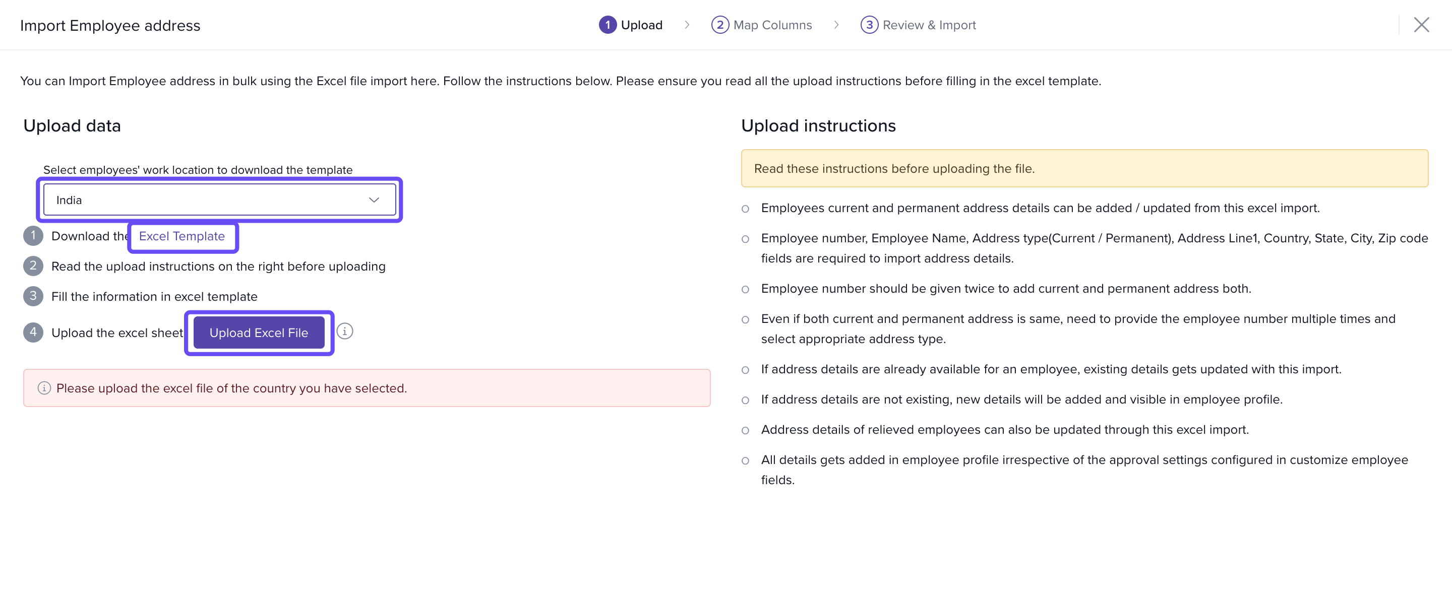Image resolution: width=1452 pixels, height=600 pixels.
Task: Click numbered bullet 1 beside Download step
Action: coord(33,235)
